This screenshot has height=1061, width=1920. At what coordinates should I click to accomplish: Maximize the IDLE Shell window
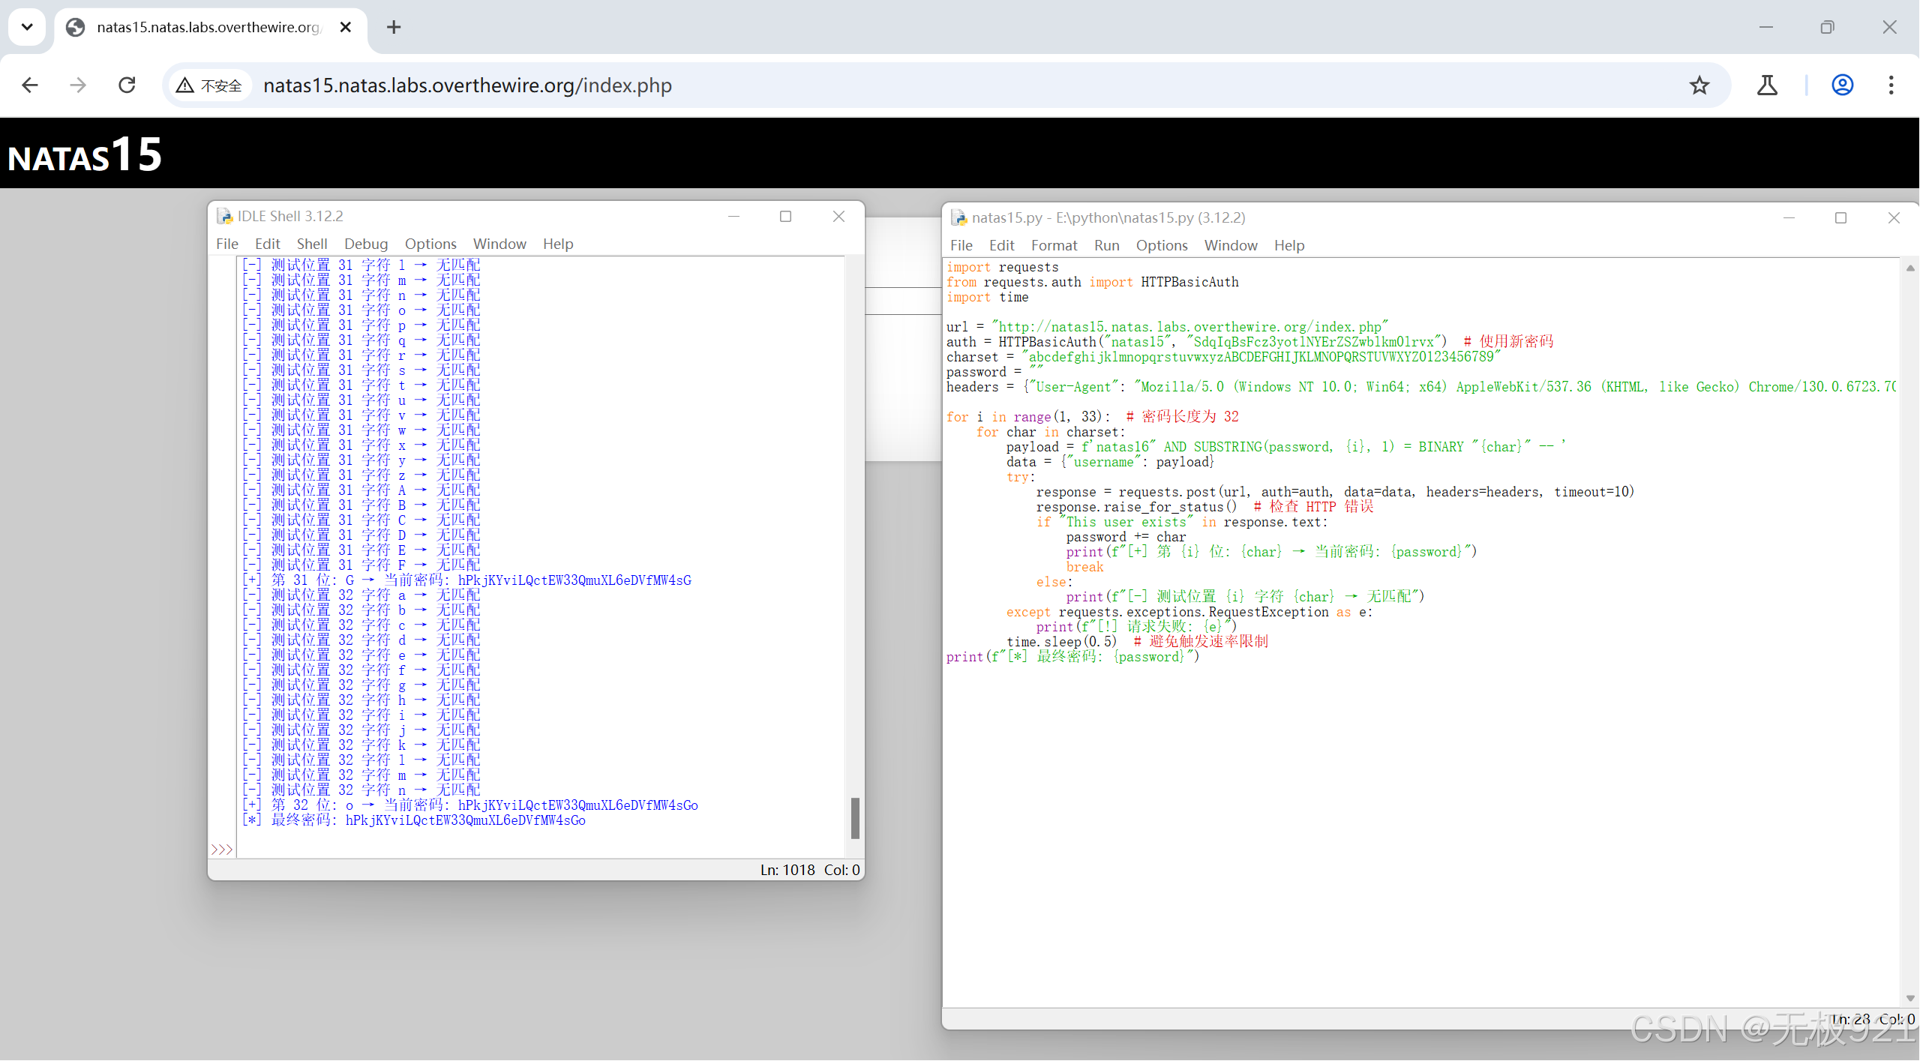[785, 217]
